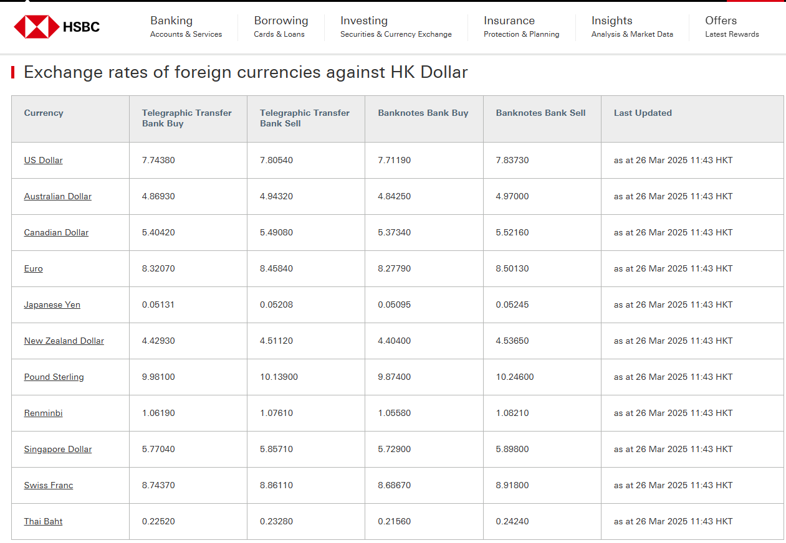This screenshot has height=543, width=786.
Task: Select the Canadian Dollar link
Action: click(x=56, y=232)
